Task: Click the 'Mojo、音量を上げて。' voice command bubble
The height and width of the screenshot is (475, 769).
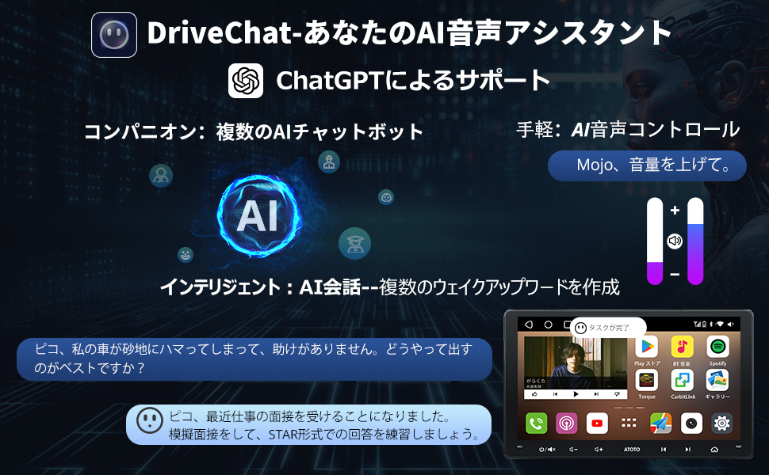Action: pos(648,165)
